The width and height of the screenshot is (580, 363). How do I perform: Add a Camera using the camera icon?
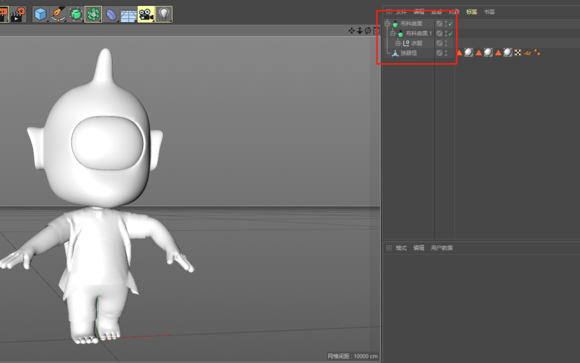146,14
